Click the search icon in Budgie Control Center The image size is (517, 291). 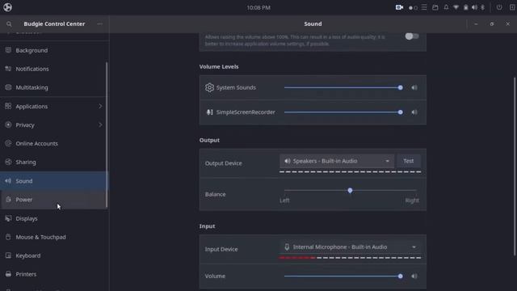tap(9, 23)
